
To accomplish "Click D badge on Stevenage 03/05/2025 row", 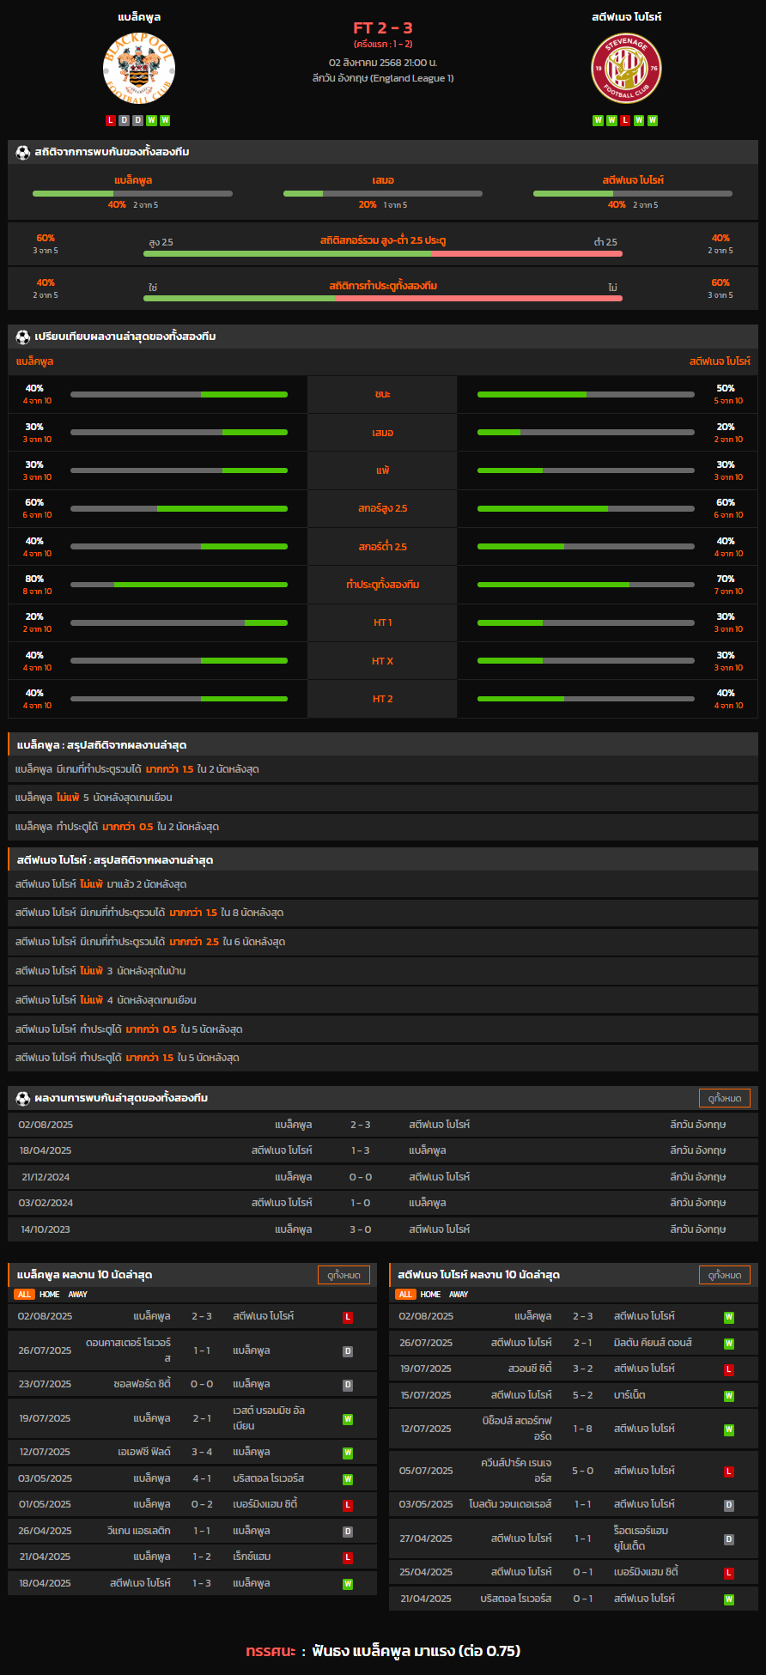I will pos(729,1505).
